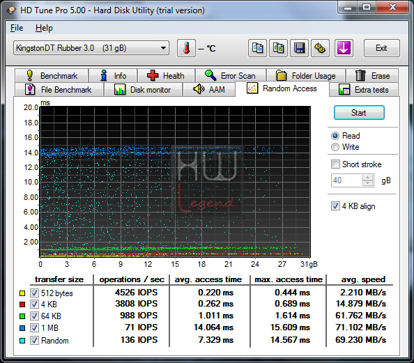Click the temperature thermometer icon
Screen dimensions: 414x363
[x=186, y=48]
